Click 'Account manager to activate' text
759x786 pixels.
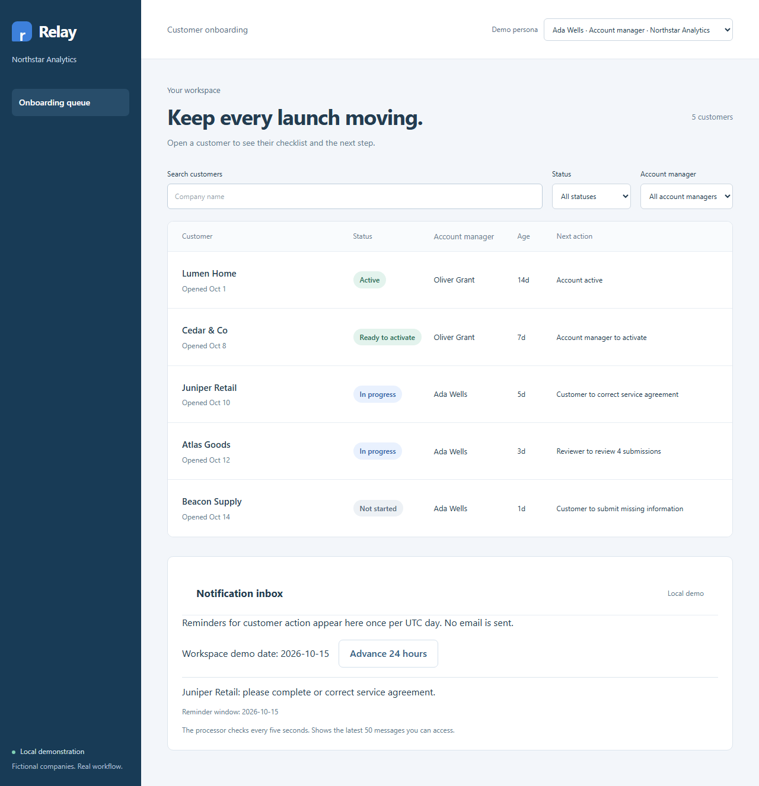(601, 338)
